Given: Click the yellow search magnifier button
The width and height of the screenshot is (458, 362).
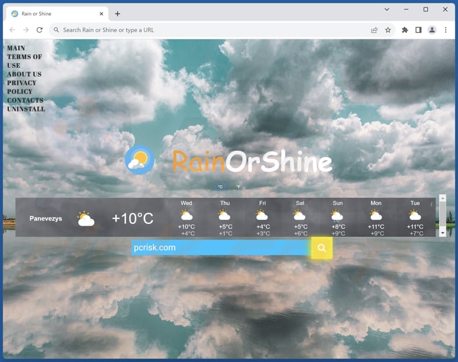Looking at the screenshot, I should [x=322, y=248].
